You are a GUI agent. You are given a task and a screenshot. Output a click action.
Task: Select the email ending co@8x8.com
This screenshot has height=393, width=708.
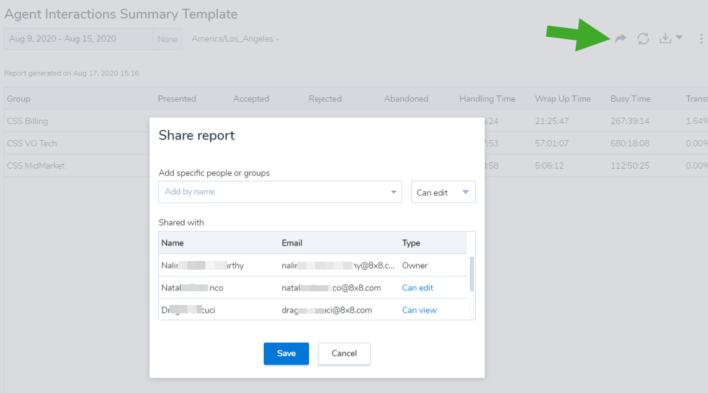331,288
